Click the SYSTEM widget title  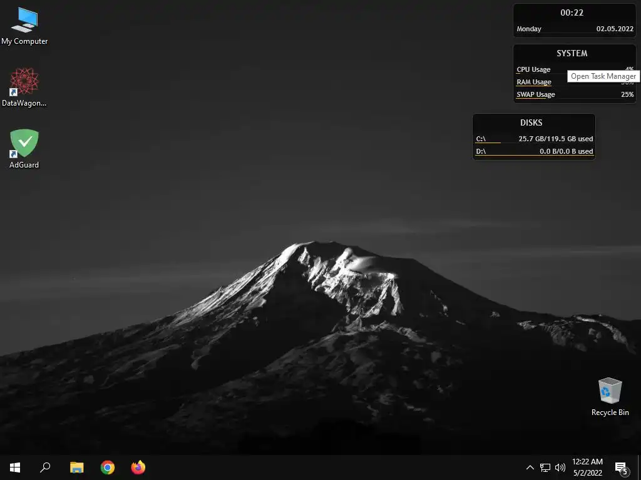click(572, 54)
